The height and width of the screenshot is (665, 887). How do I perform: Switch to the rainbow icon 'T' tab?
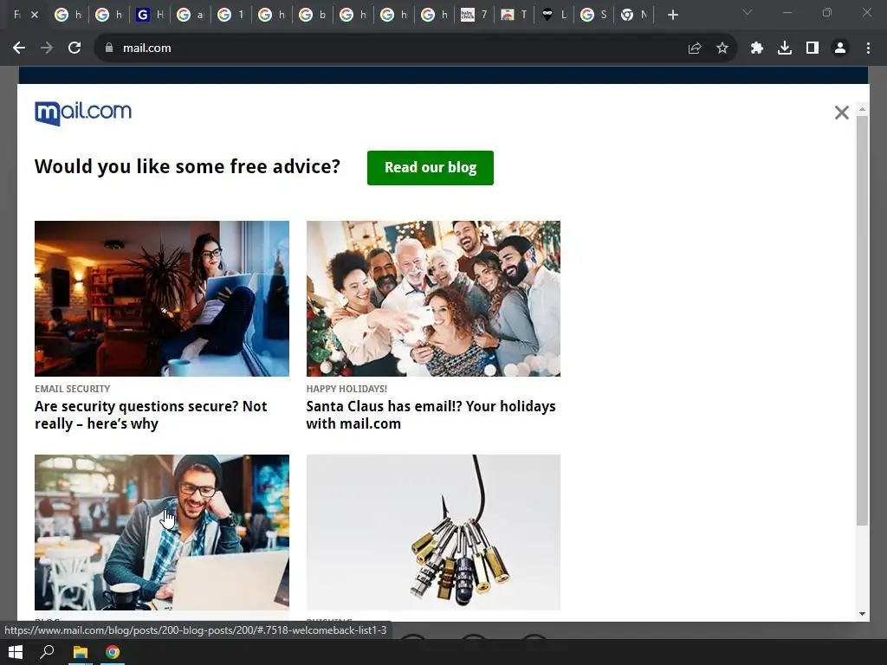pyautogui.click(x=515, y=15)
